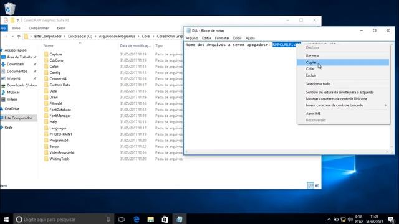
Task: Open Downloads in quick access pane
Action: pos(16,64)
